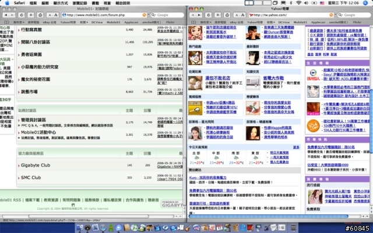Viewport: 373px width, 233px height.
Task: Open the 魔女的秘密花園 forum
Action: pyautogui.click(x=36, y=79)
